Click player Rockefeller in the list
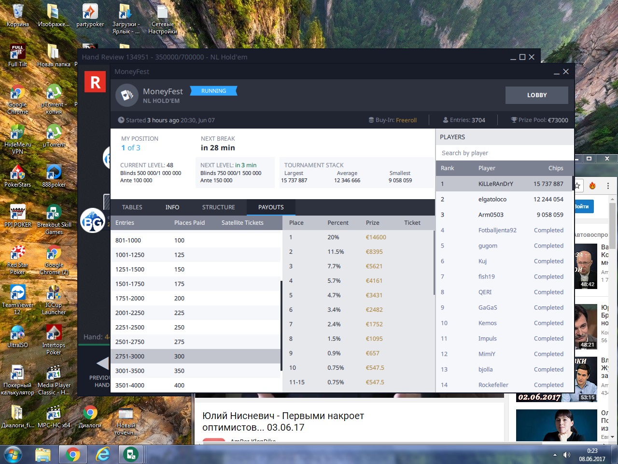This screenshot has width=618, height=464. coord(493,385)
